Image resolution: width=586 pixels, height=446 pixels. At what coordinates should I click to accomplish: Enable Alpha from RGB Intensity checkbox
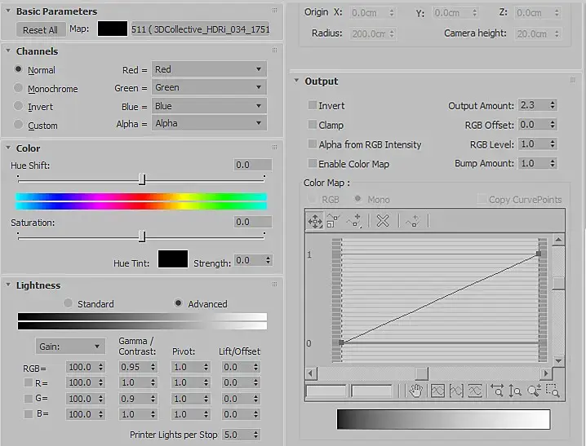[x=313, y=144]
